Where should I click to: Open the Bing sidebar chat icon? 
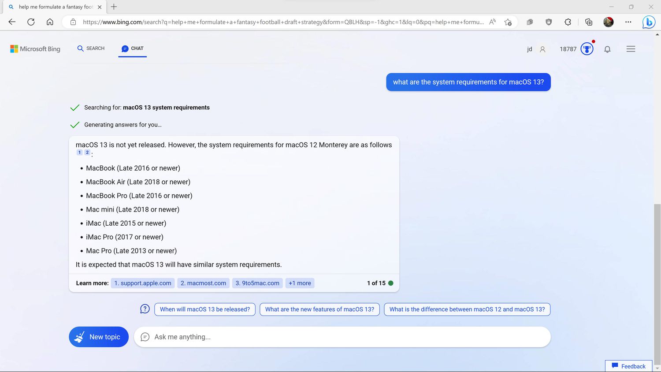648,22
